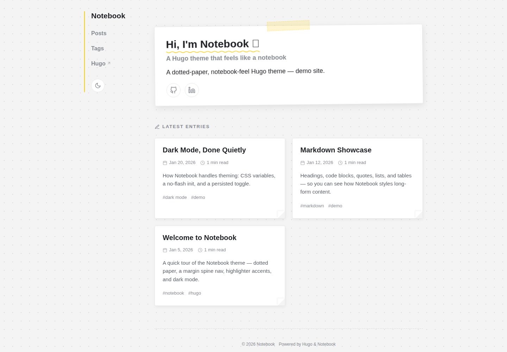Image resolution: width=507 pixels, height=352 pixels.
Task: Click the 'Jan 20, 2026' date text
Action: click(182, 163)
